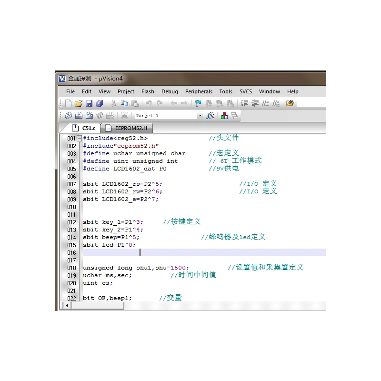Click on 'uchar ms,sec;' code line
The width and height of the screenshot is (381, 381).
point(107,276)
